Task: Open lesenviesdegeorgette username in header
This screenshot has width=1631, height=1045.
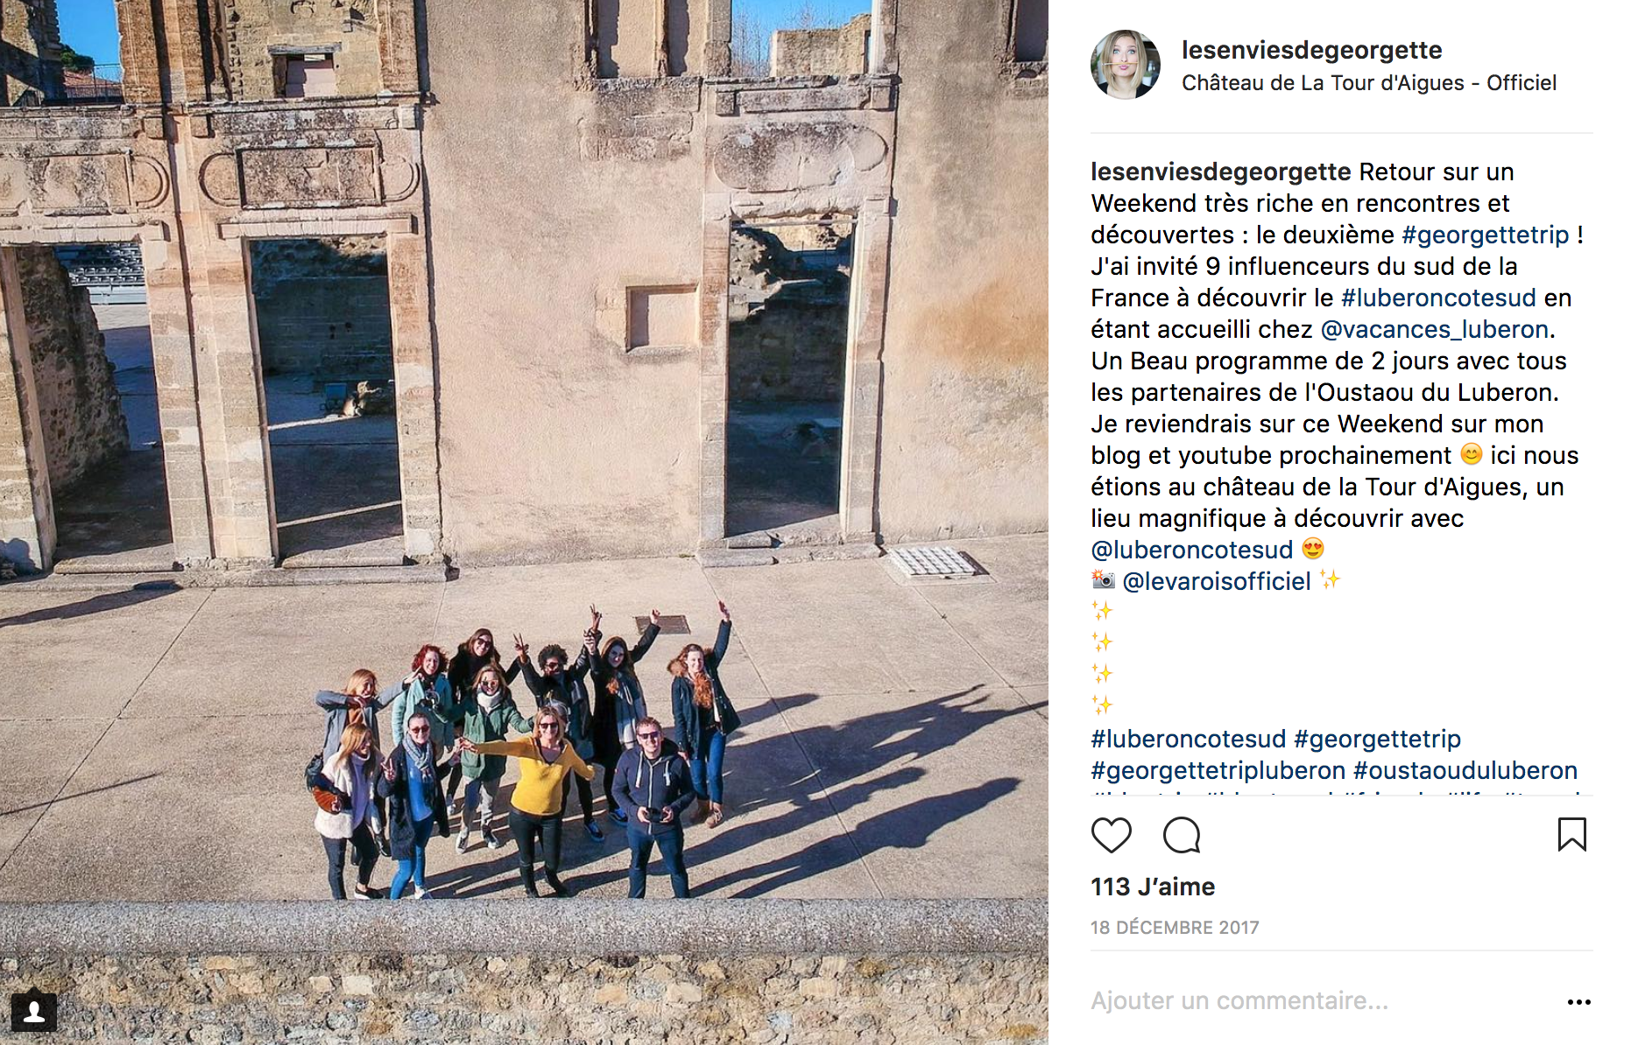Action: click(1311, 51)
